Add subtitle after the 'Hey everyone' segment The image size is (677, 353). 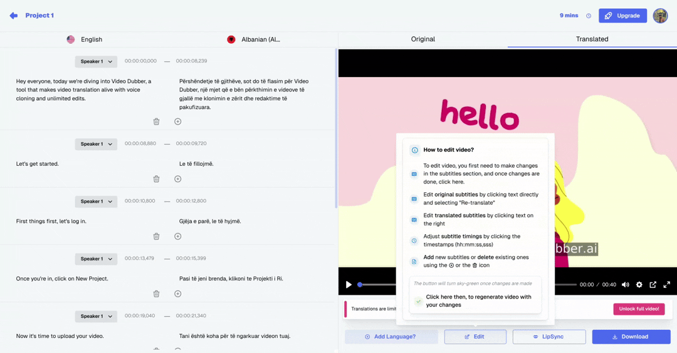coord(178,121)
